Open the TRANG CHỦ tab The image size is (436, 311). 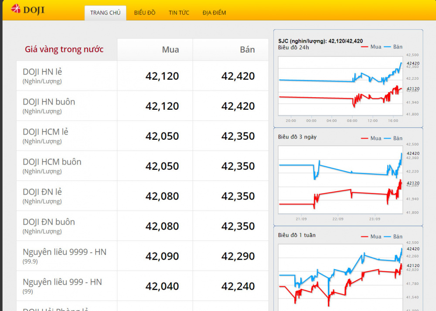(x=106, y=13)
